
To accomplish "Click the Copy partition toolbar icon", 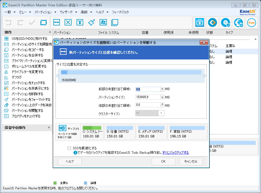I will point(115,22).
